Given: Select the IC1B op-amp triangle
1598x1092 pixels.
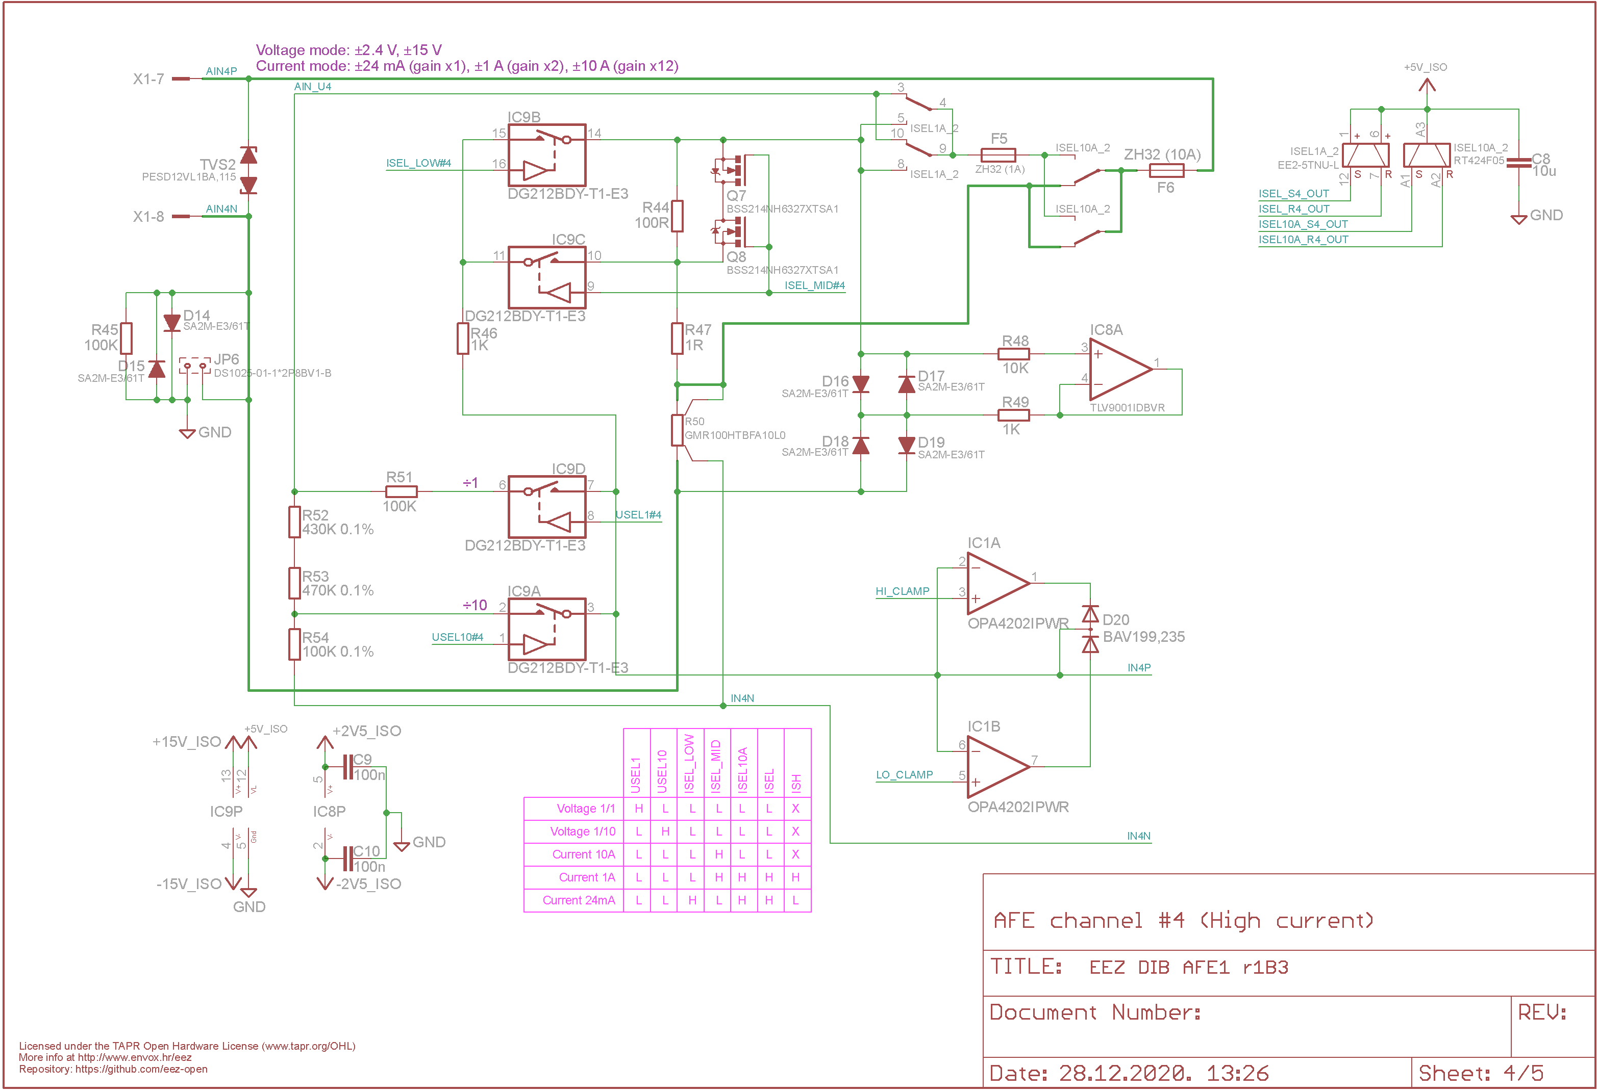Looking at the screenshot, I should 998,767.
